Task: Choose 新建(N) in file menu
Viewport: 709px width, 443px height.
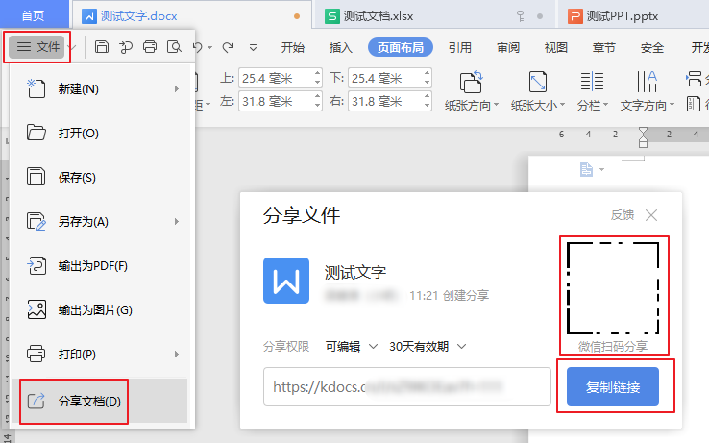Action: 100,88
